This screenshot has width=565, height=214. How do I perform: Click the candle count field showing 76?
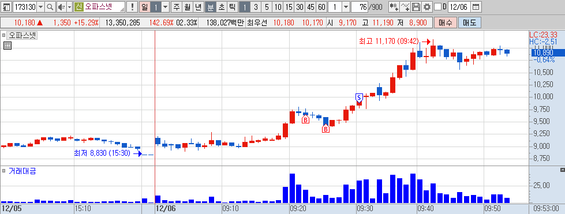coord(360,7)
